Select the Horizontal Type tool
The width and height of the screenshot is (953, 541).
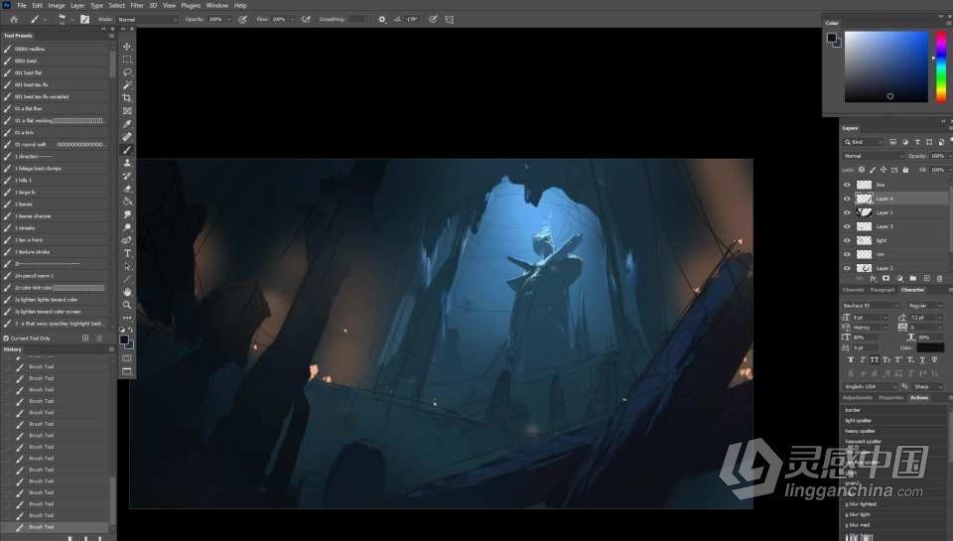pos(127,253)
